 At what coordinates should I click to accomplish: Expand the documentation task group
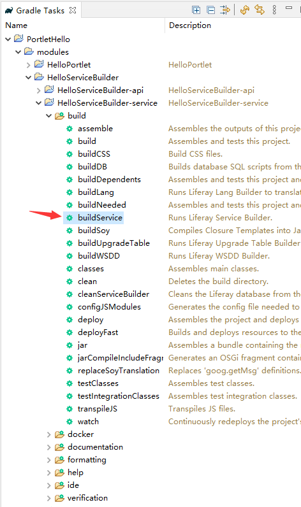click(49, 447)
